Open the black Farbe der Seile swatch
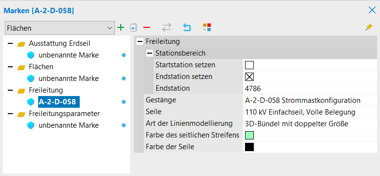This screenshot has height=176, width=380. tap(249, 147)
